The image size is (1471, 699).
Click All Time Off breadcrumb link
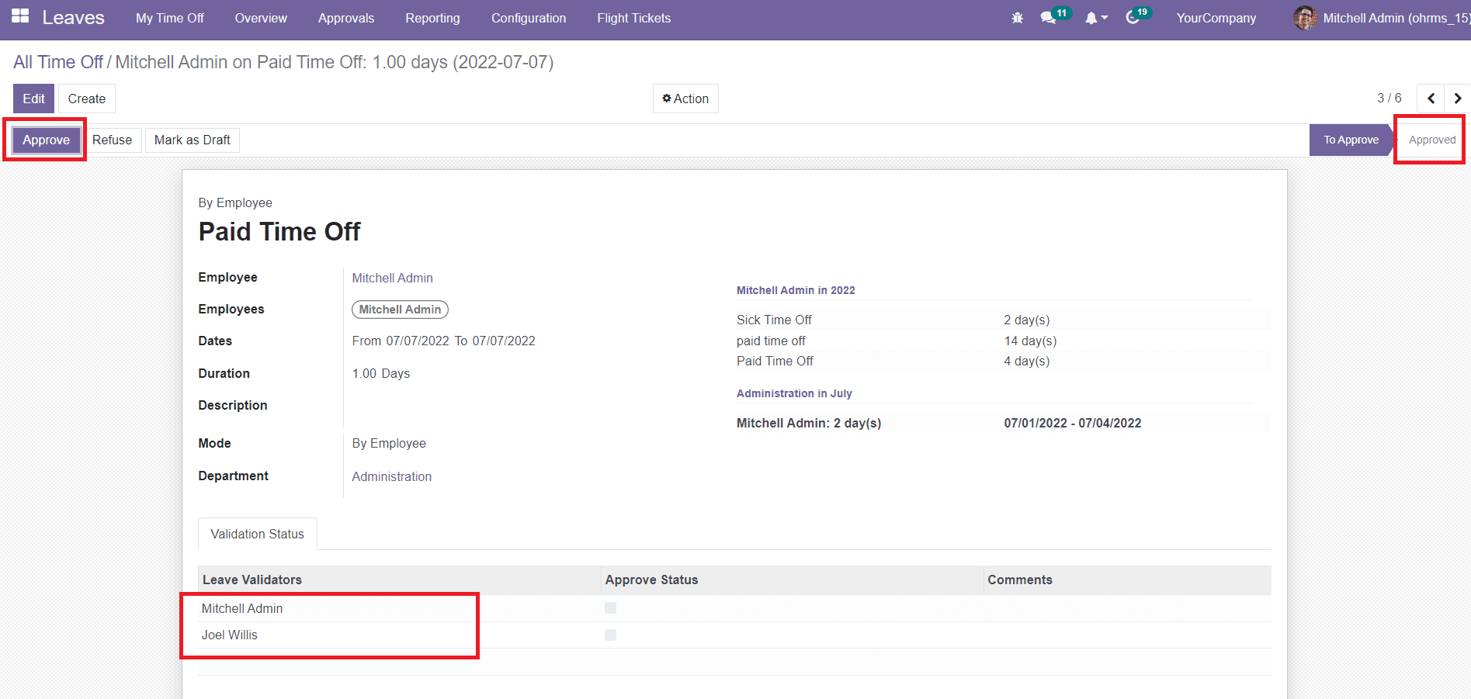point(57,62)
